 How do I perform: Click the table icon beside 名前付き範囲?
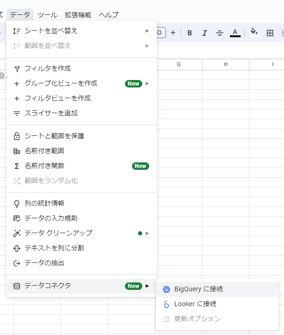coord(17,151)
